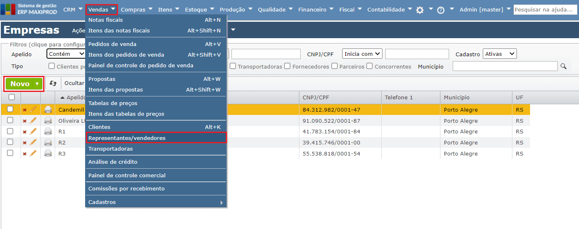Enable the Fornecedores type filter checkbox

click(x=287, y=66)
